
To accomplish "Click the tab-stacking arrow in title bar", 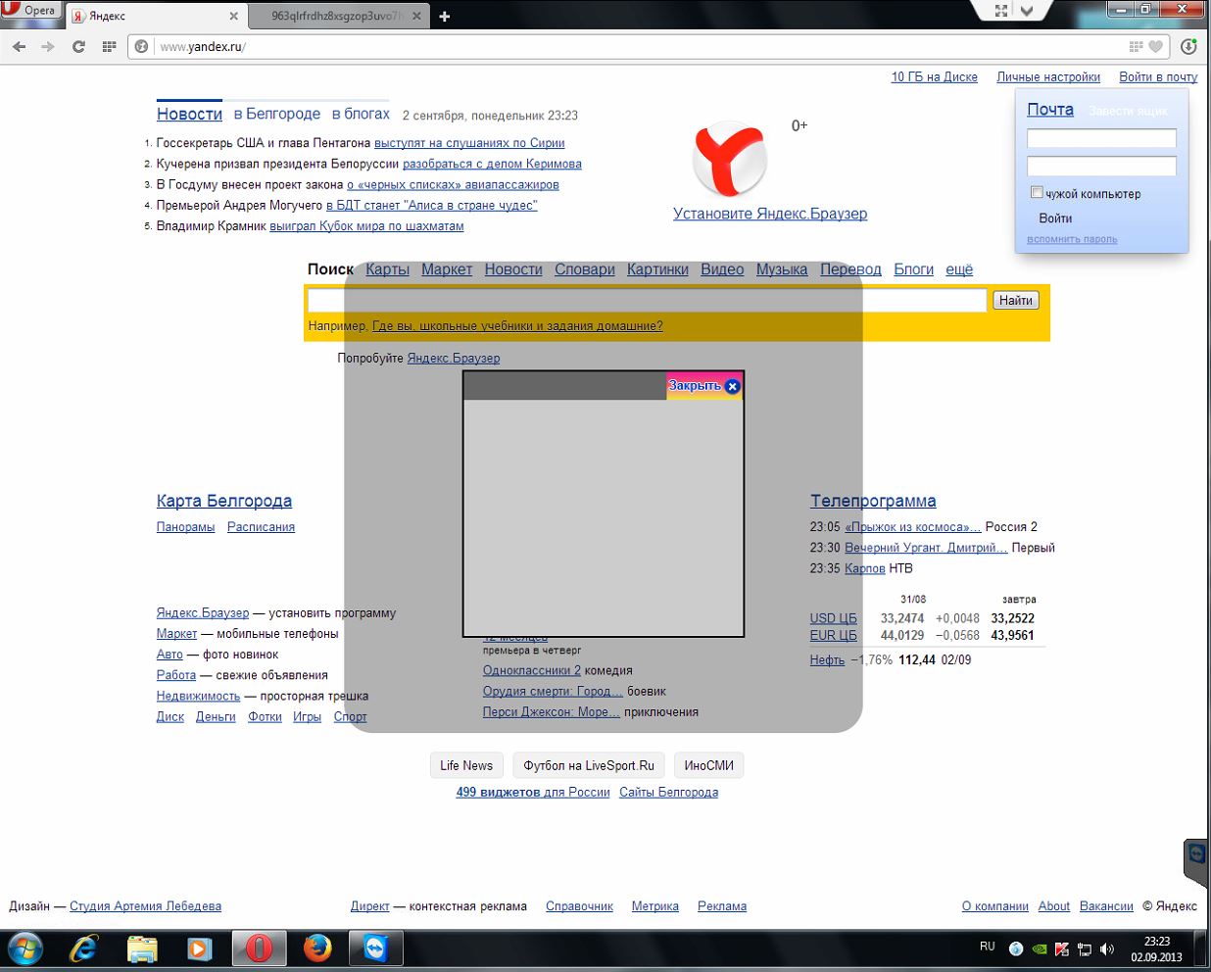I will click(1027, 11).
